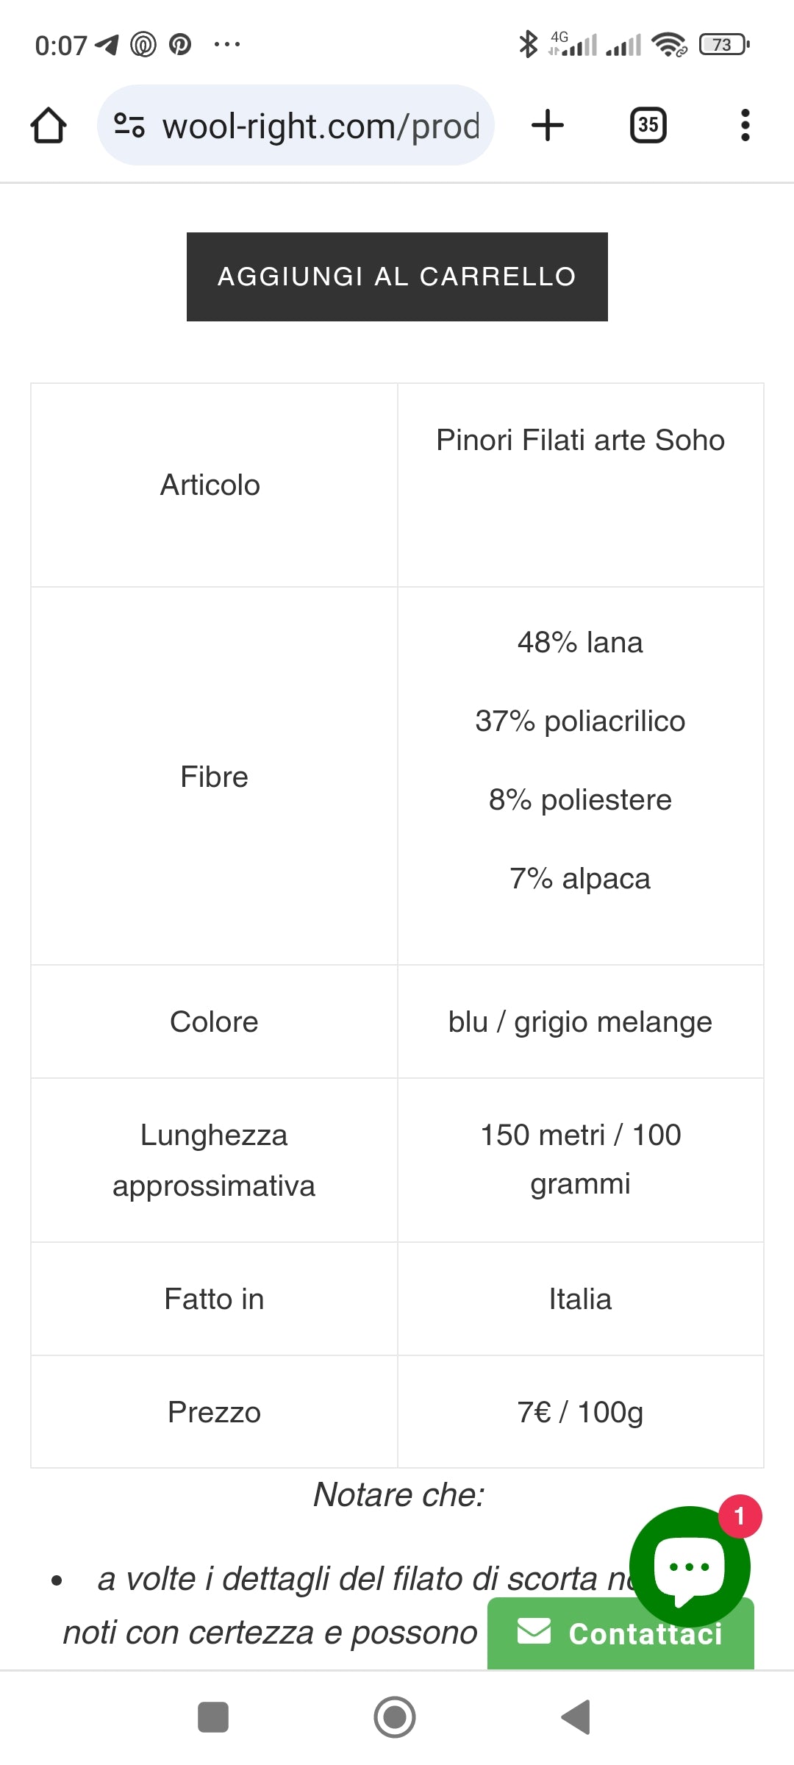Tap the Contattaci contact button
The width and height of the screenshot is (794, 1765).
pyautogui.click(x=620, y=1633)
